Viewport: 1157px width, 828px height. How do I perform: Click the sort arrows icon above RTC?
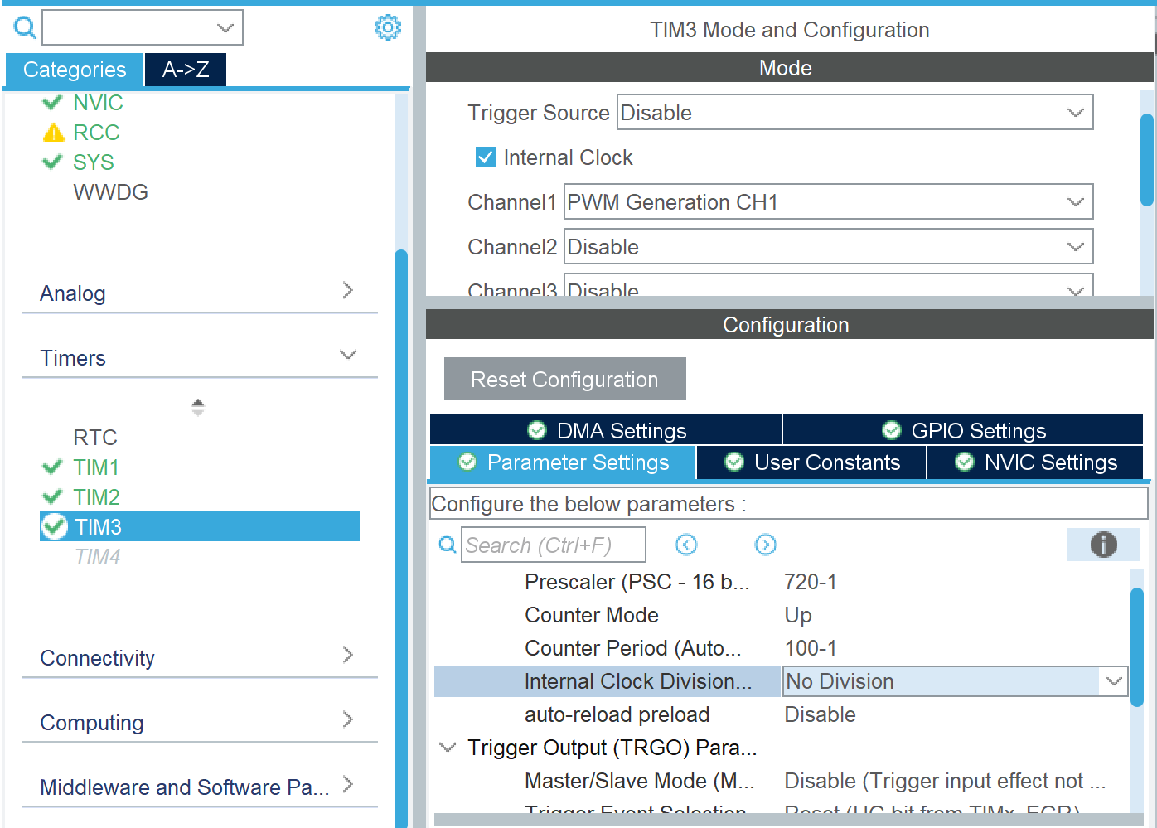197,407
